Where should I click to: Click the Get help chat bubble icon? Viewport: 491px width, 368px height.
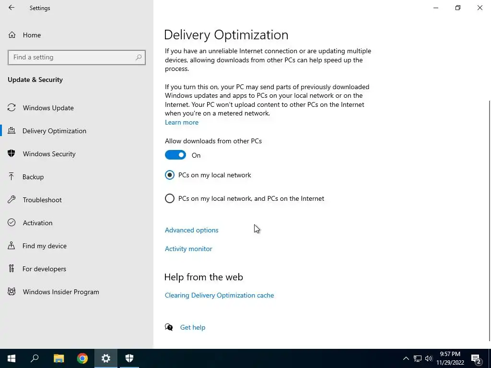coord(169,327)
